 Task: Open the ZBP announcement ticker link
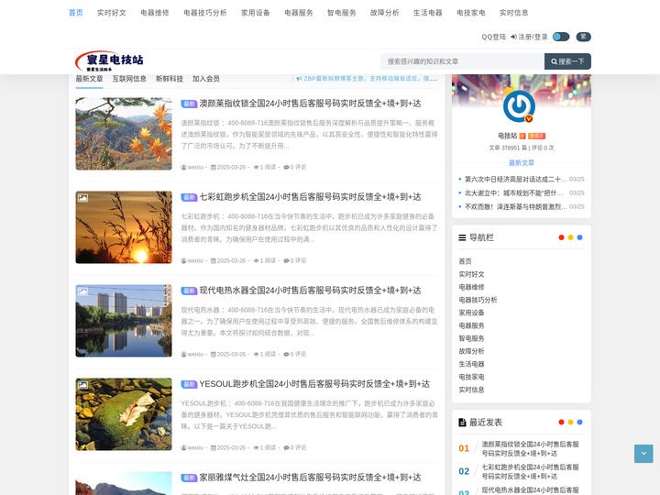point(367,78)
